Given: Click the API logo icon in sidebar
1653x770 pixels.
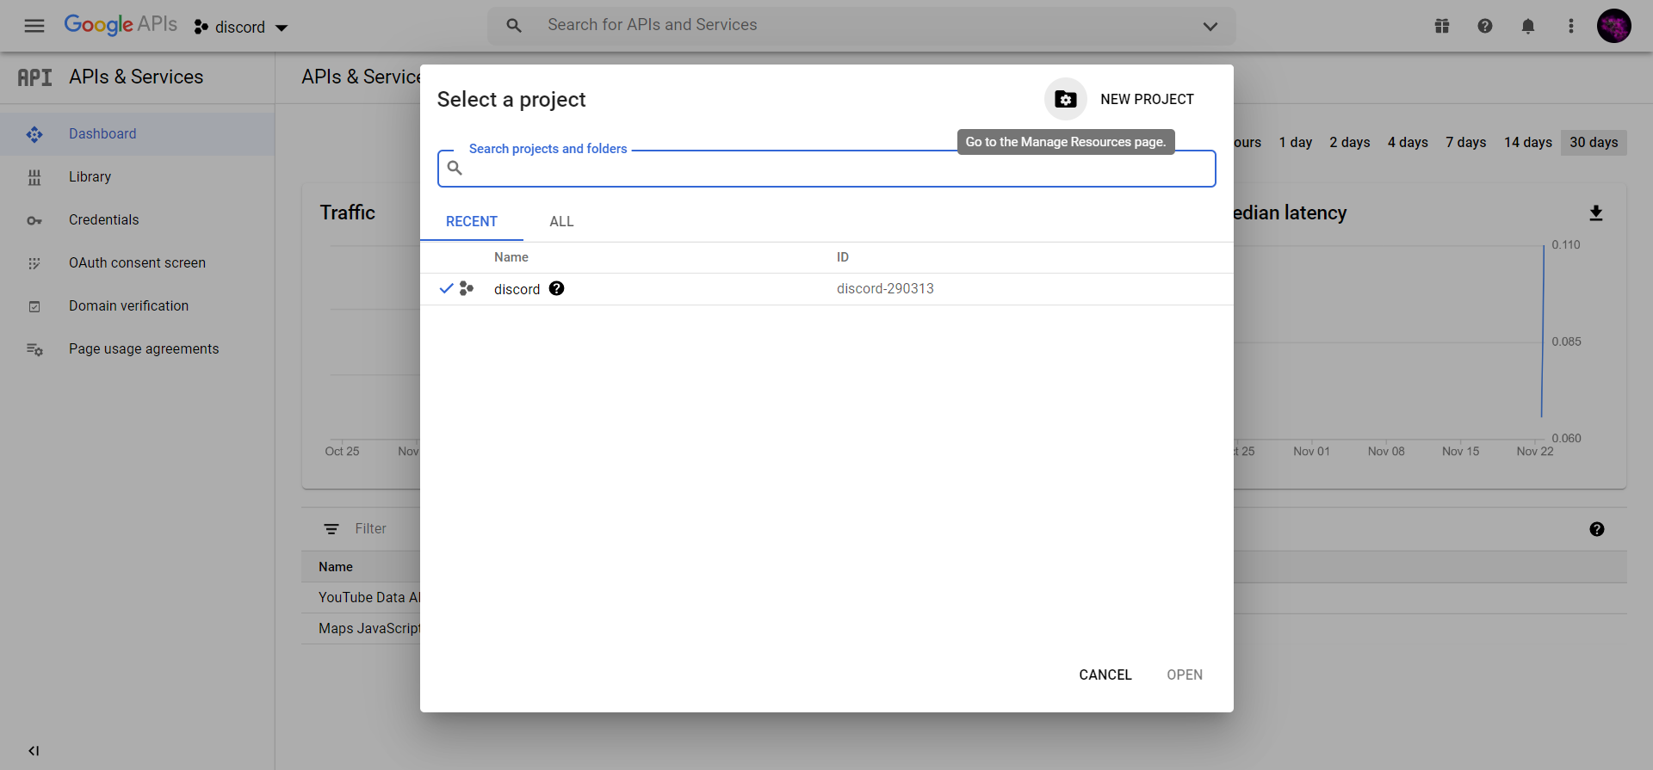Looking at the screenshot, I should click(x=34, y=77).
